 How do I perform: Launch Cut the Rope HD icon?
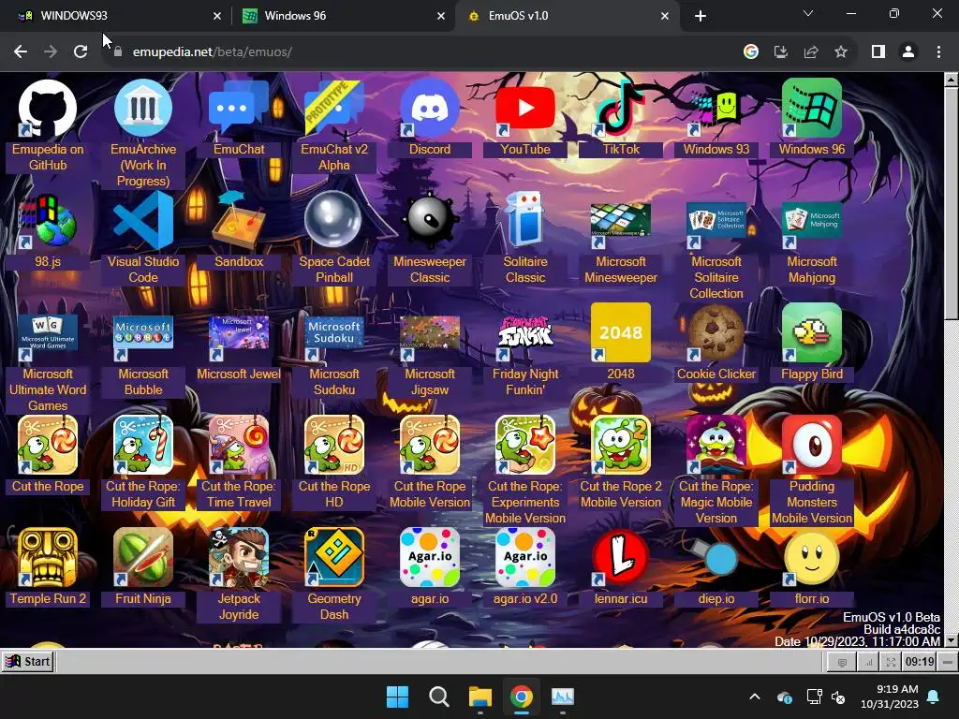(334, 446)
